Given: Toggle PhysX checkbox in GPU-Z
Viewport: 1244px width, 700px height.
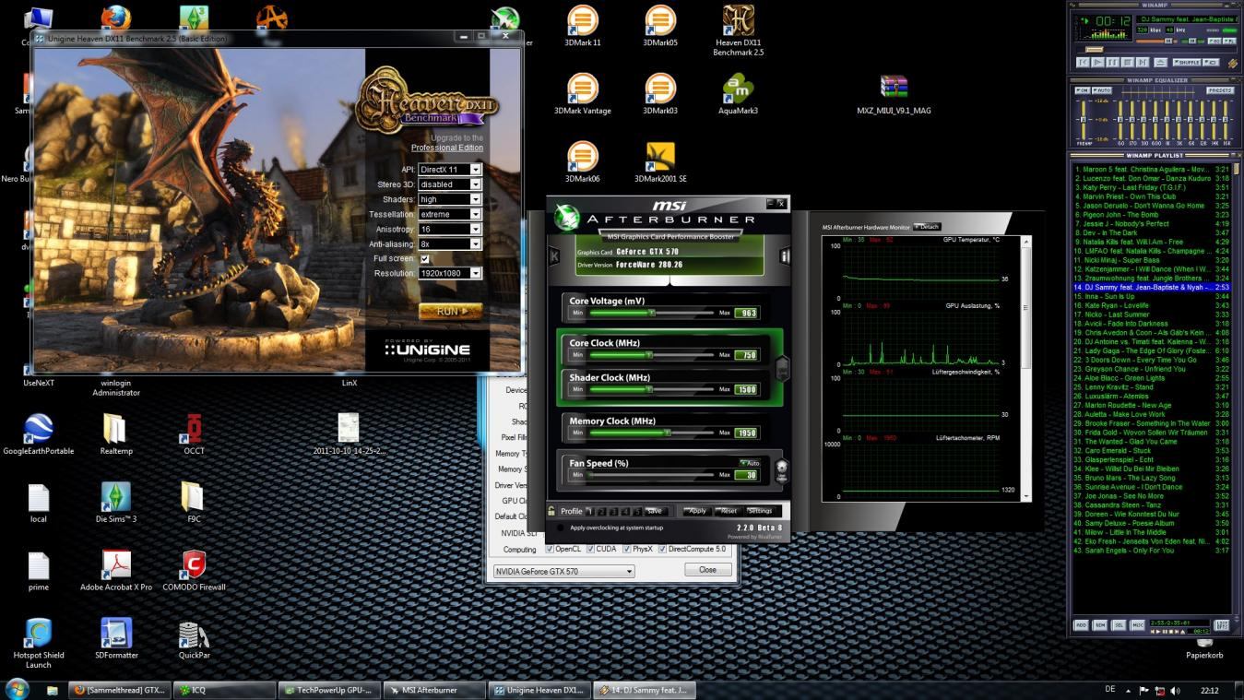Looking at the screenshot, I should point(627,549).
